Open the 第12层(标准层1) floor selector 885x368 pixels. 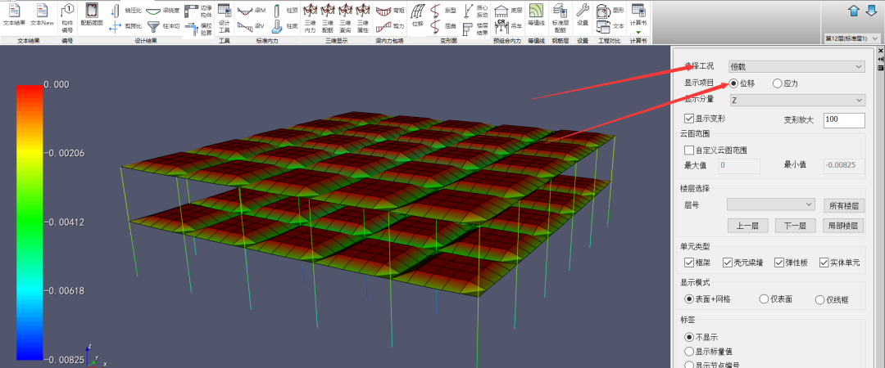coord(851,38)
